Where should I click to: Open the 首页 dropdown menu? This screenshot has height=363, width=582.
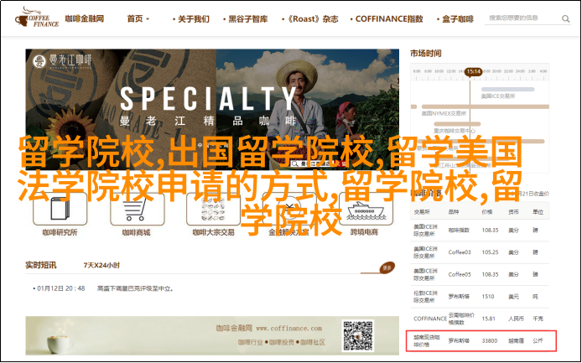tap(138, 19)
